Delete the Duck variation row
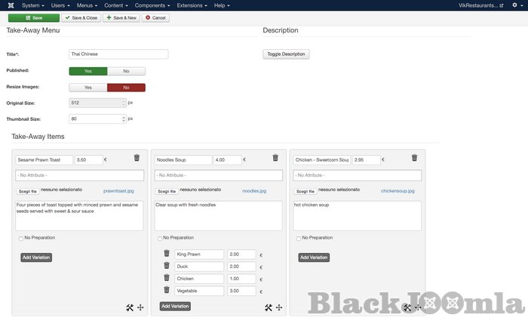This screenshot has height=318, width=528. 167,267
